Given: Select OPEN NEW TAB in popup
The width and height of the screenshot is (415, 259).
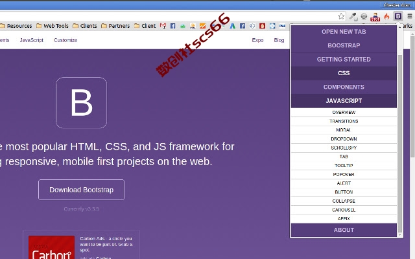Looking at the screenshot, I should tap(344, 32).
